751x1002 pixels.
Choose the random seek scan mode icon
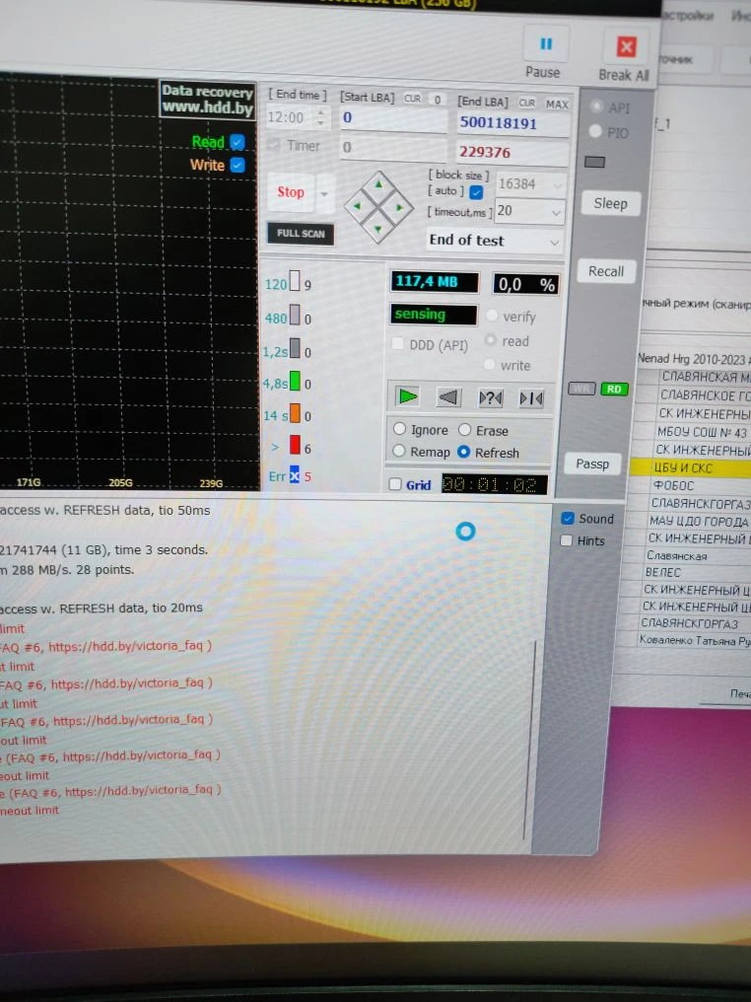click(x=490, y=398)
